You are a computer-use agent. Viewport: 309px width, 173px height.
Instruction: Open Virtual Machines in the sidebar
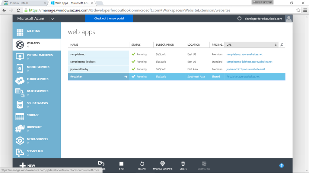[37, 56]
